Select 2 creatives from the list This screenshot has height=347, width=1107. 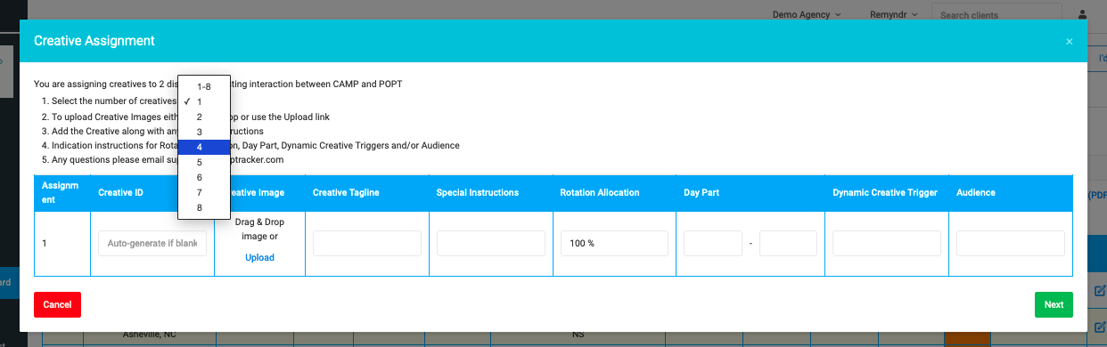point(204,117)
